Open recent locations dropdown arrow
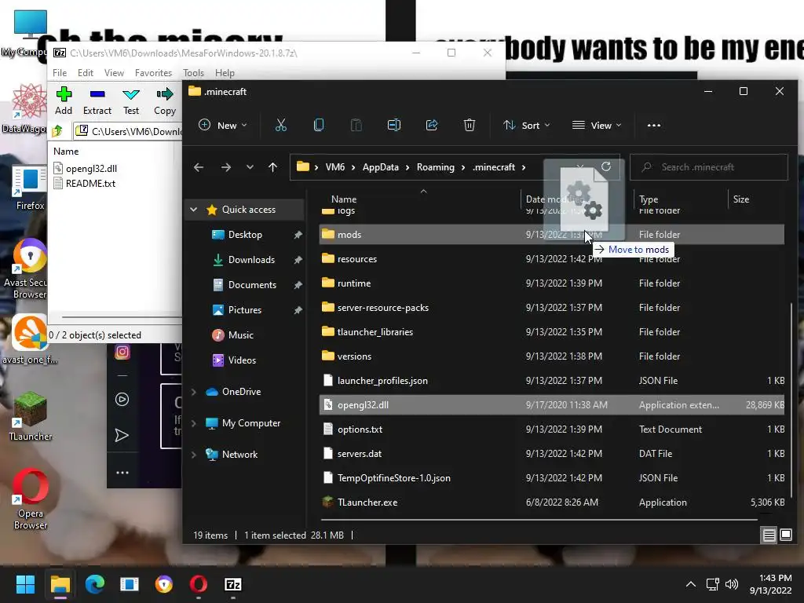Image resolution: width=804 pixels, height=603 pixels. point(250,167)
